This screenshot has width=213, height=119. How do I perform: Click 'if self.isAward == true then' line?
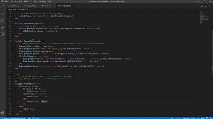click(x=33, y=56)
